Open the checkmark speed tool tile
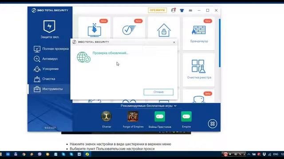The height and width of the screenshot is (159, 284). [x=129, y=28]
